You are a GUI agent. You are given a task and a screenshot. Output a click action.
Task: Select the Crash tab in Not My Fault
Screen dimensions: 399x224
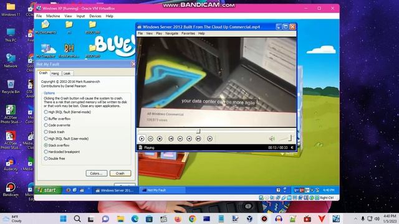(x=43, y=73)
